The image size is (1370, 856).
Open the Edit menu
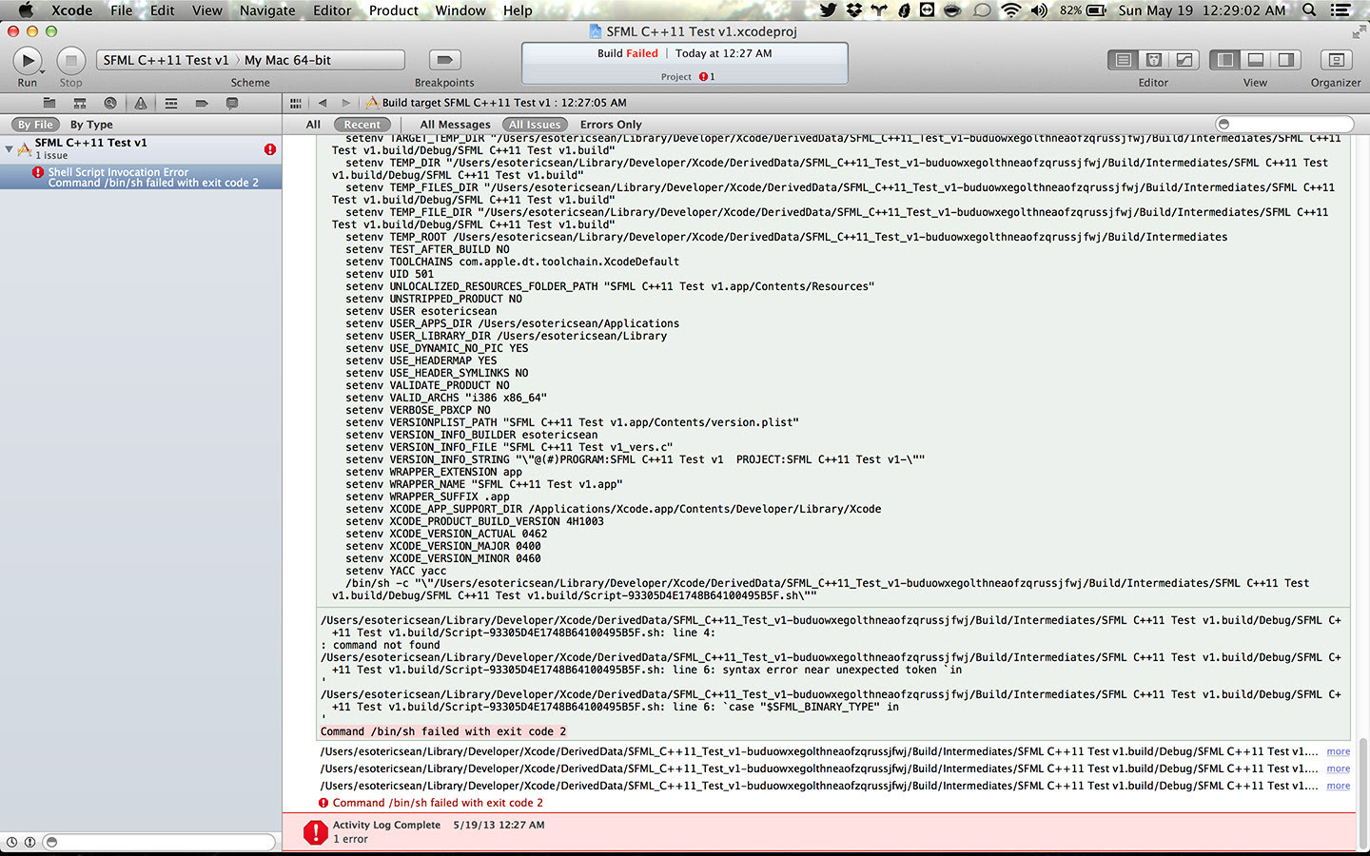pos(162,10)
